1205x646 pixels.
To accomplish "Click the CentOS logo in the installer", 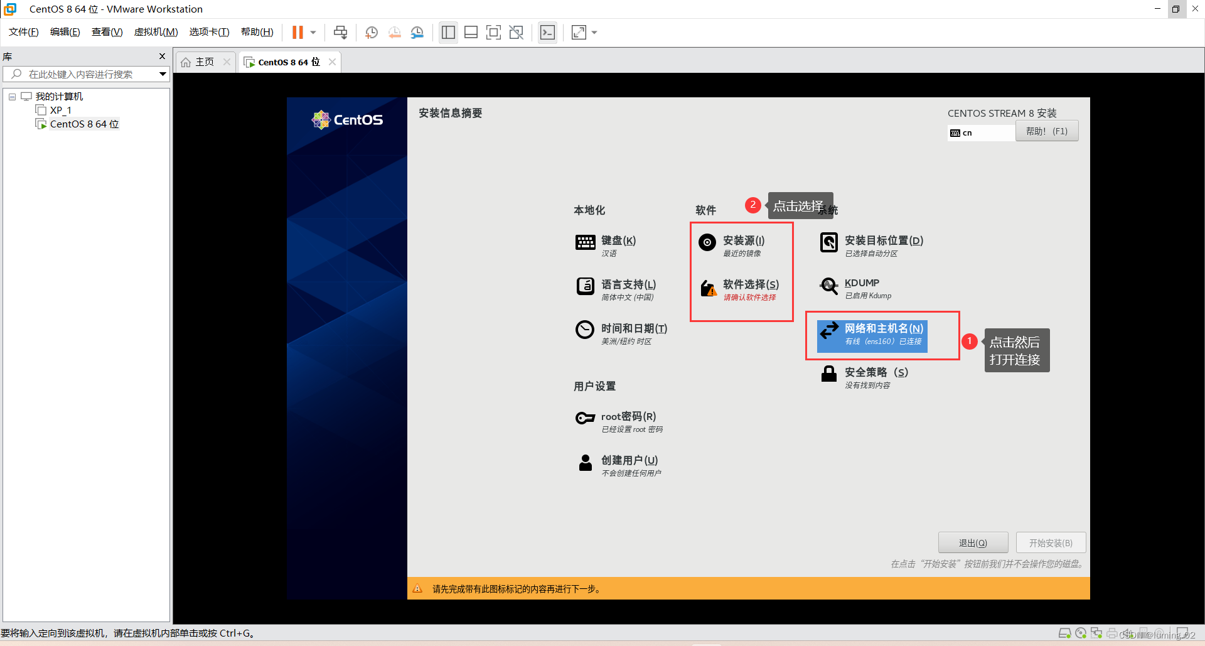I will click(x=347, y=119).
